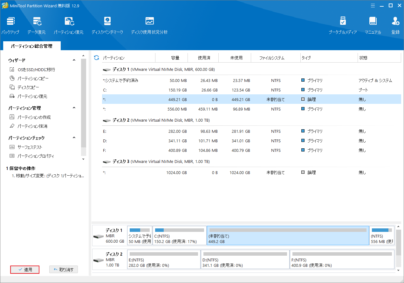Select D:(NTFS) 341.1 GB block in map
This screenshot has height=283, width=404.
pyautogui.click(x=245, y=259)
